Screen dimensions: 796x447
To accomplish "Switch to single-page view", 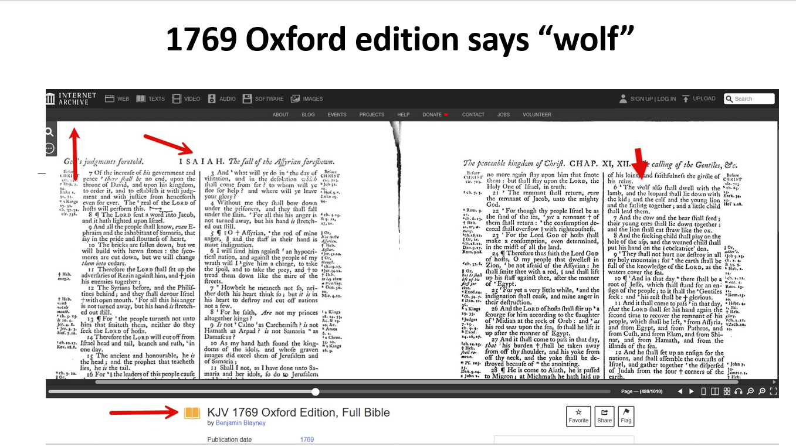I will tap(704, 391).
